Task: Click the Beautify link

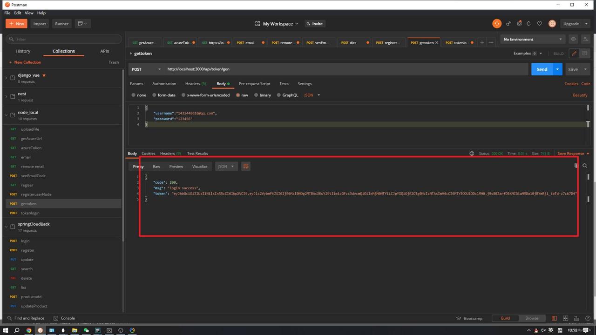Action: 580,95
